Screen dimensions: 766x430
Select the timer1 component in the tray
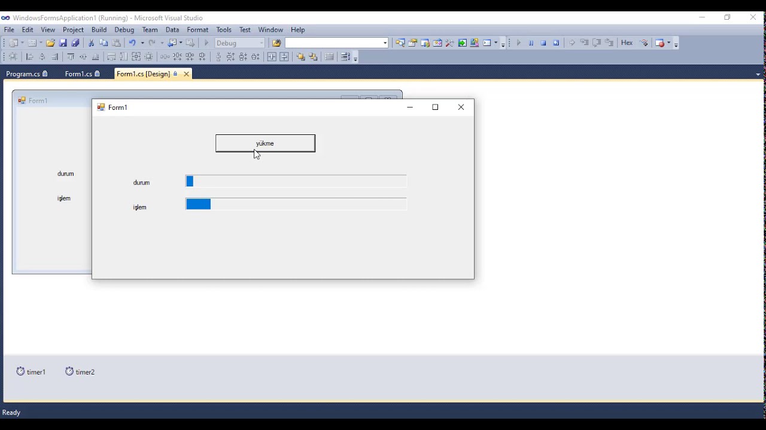coord(31,371)
